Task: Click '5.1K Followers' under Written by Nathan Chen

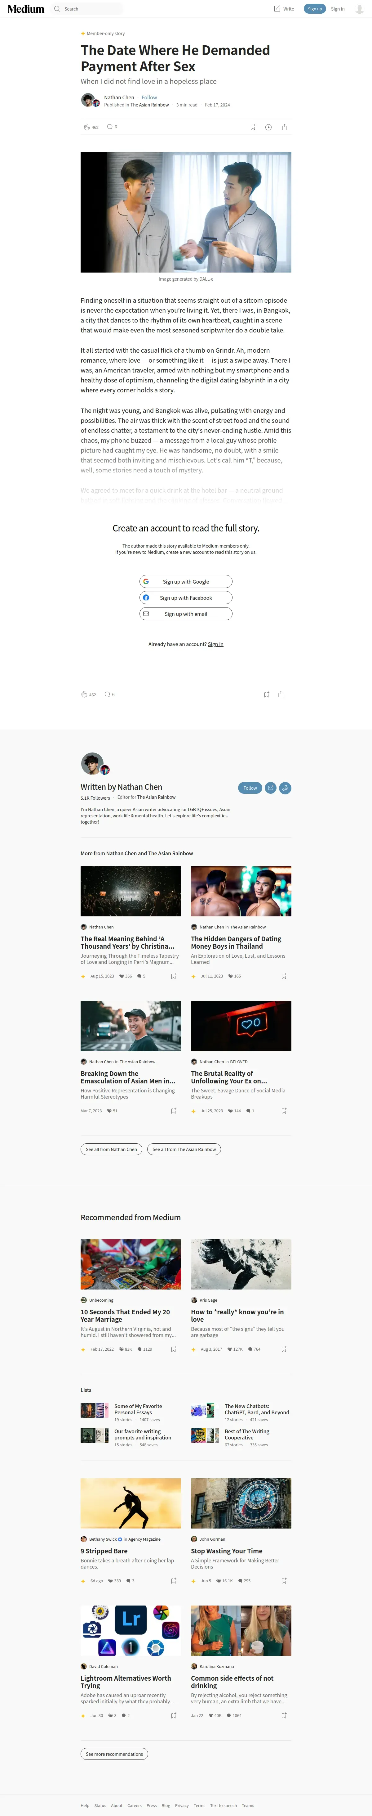Action: click(x=95, y=798)
